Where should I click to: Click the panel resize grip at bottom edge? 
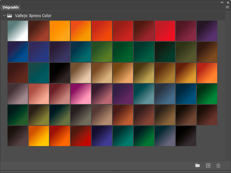click(x=115, y=171)
